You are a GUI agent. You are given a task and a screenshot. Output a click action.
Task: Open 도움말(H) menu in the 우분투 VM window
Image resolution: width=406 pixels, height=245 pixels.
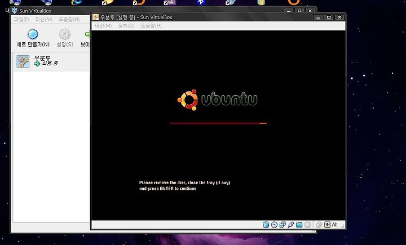tap(151, 25)
